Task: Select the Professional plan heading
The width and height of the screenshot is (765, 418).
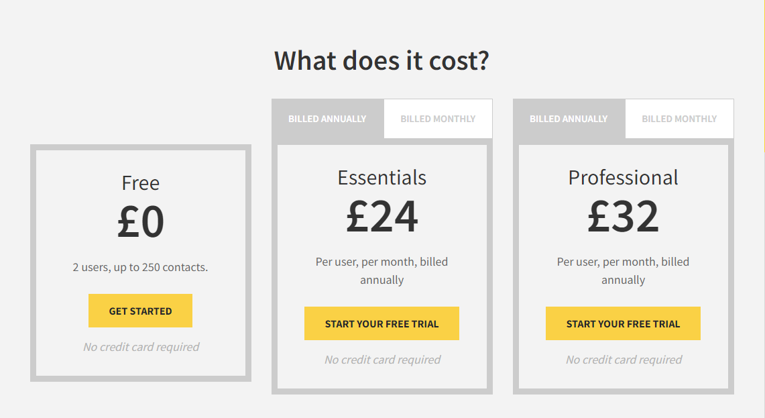Action: 623,177
